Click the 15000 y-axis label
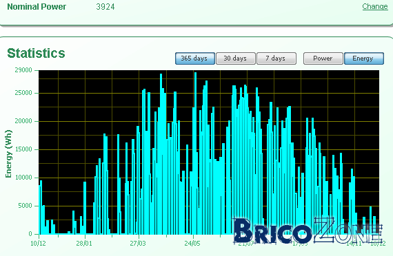 pos(23,149)
